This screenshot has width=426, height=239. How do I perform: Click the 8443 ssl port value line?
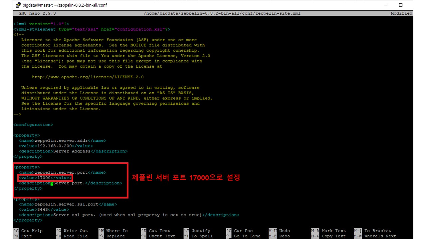pyautogui.click(x=44, y=210)
